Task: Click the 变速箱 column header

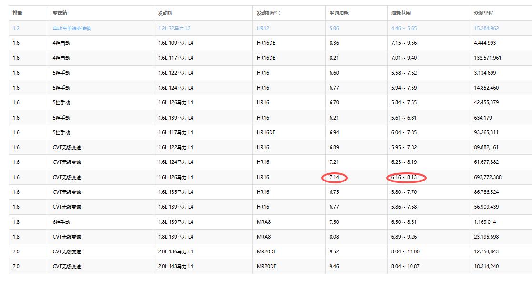Action: pyautogui.click(x=60, y=13)
